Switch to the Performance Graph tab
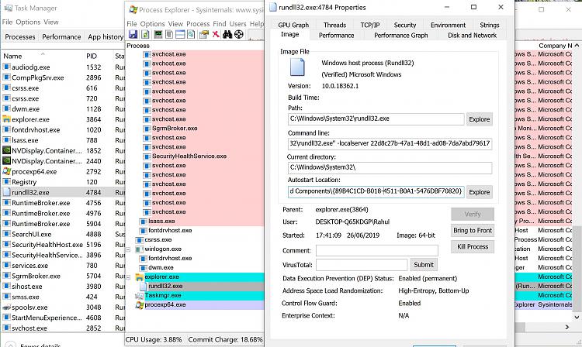The height and width of the screenshot is (347, 582). tap(401, 35)
